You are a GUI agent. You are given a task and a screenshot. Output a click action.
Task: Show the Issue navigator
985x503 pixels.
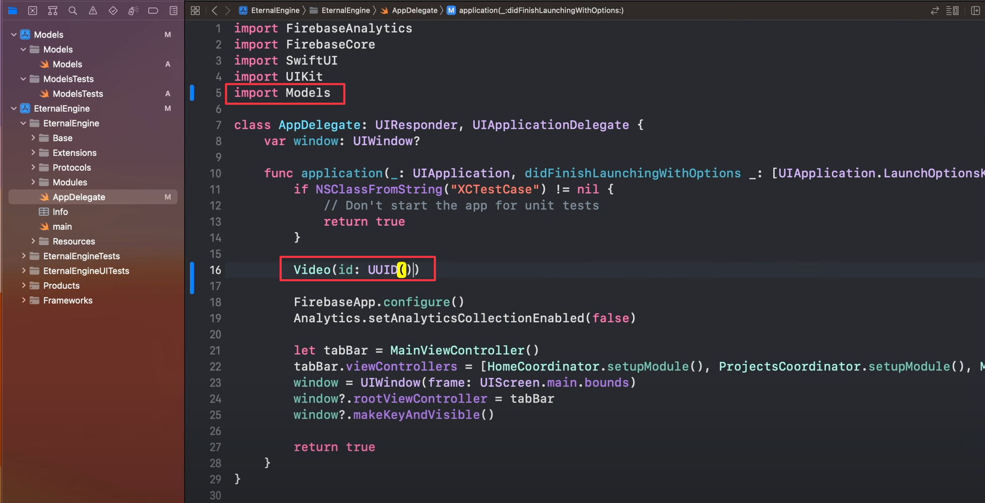[93, 10]
